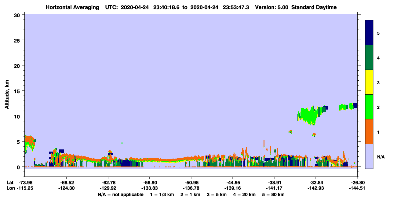The width and height of the screenshot is (397, 203).
Task: Click 'N/A = not applicable' legend text
Action: [x=120, y=194]
